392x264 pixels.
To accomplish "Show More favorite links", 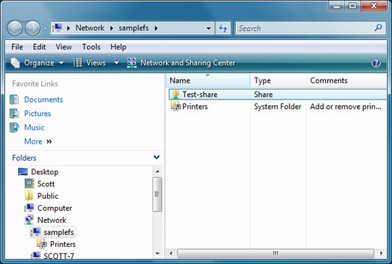I will [38, 142].
